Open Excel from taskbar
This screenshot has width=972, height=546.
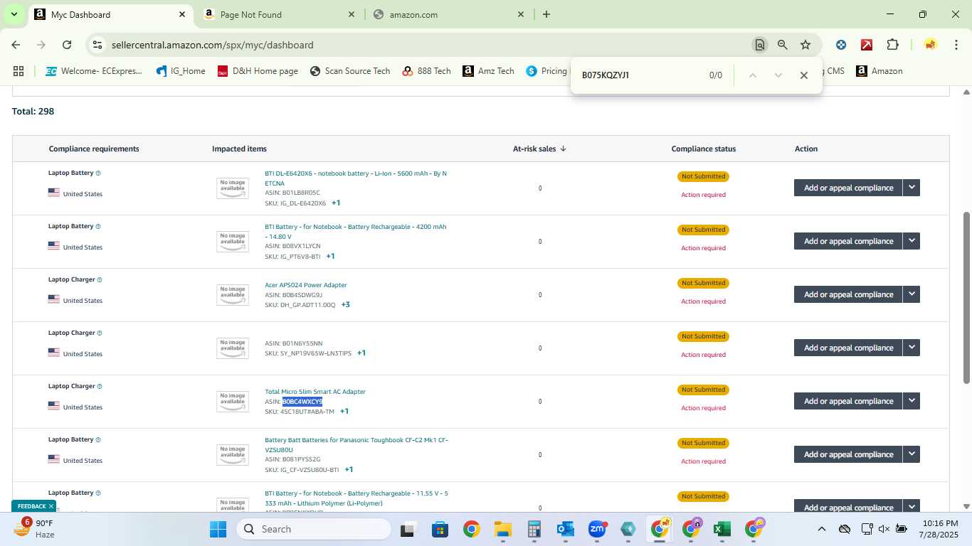(722, 529)
